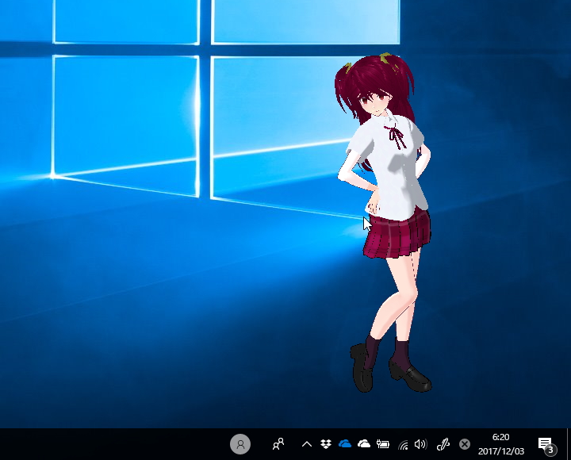571x460 pixels.
Task: Open the Windows Ink pen icon
Action: coord(443,444)
